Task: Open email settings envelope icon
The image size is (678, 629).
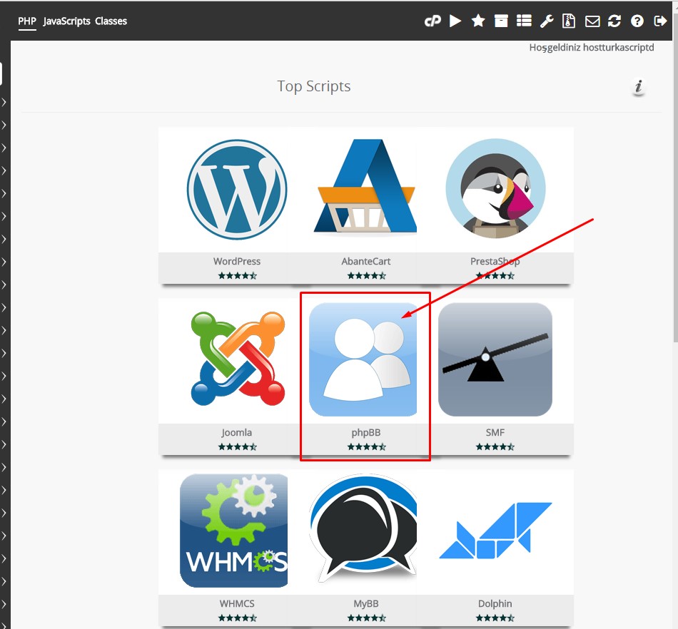Action: click(x=592, y=21)
